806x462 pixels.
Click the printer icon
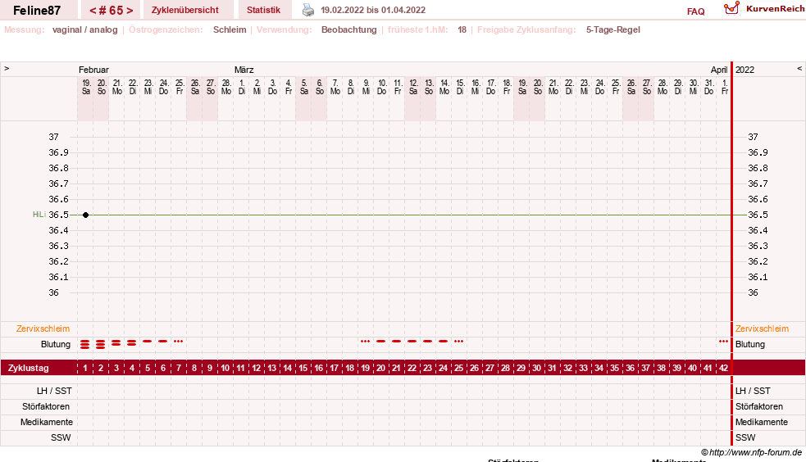308,10
